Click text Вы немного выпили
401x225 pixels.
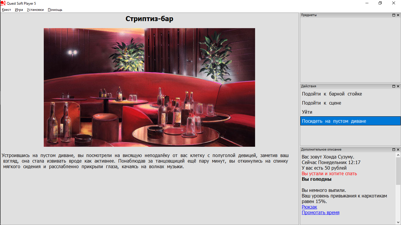(x=324, y=190)
